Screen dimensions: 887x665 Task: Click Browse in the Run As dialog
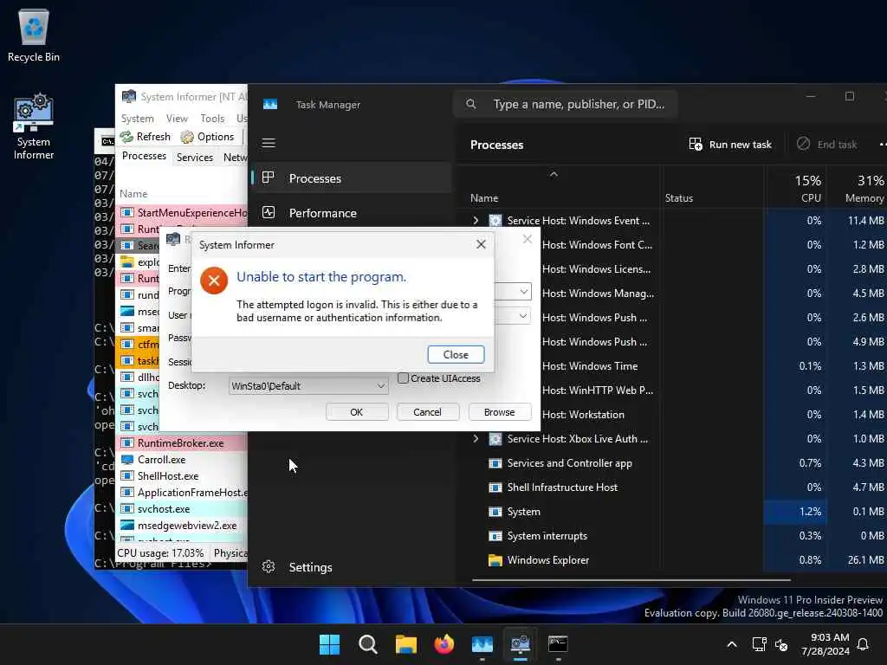coord(499,412)
